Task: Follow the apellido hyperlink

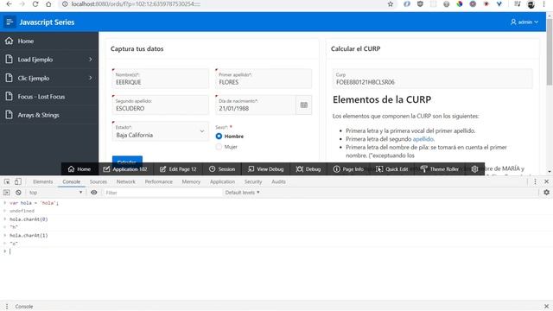Action: (x=423, y=139)
